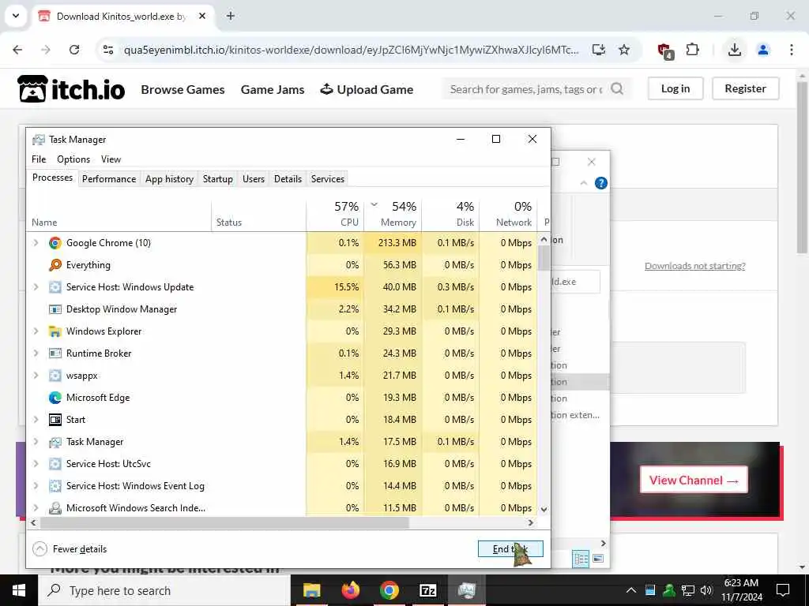Click Log in on itch.io

(x=675, y=88)
